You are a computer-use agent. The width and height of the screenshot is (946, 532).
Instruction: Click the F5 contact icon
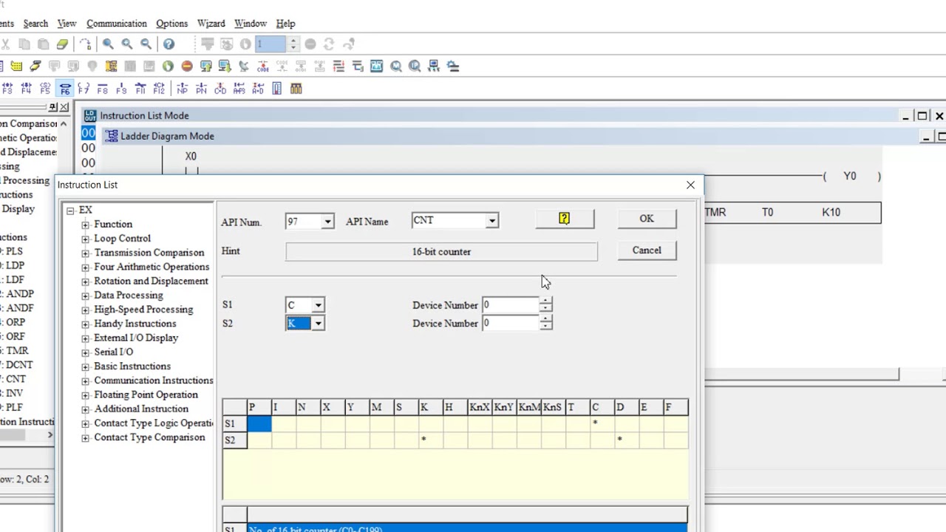coord(46,89)
